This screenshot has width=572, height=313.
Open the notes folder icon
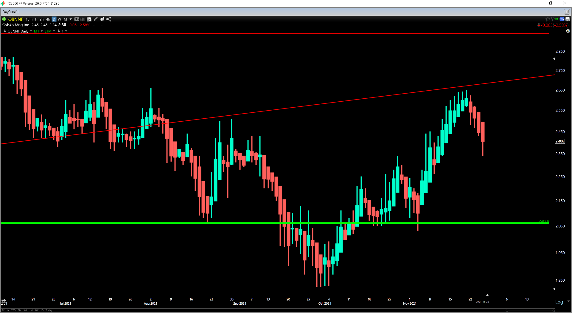point(102,19)
